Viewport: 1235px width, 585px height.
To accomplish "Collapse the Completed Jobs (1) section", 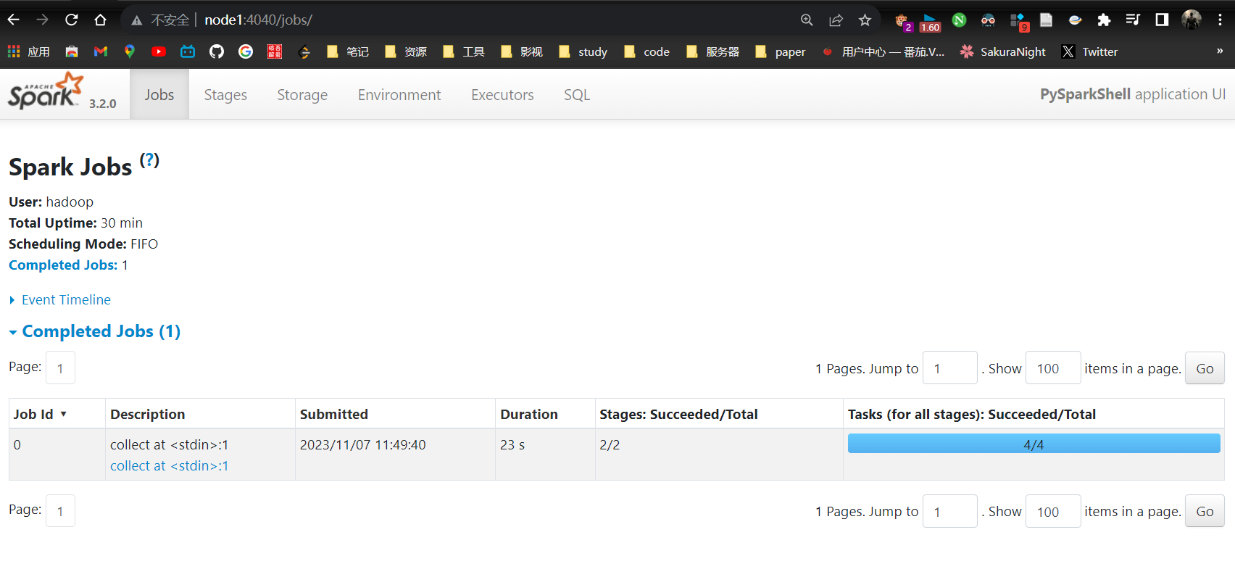I will (101, 331).
